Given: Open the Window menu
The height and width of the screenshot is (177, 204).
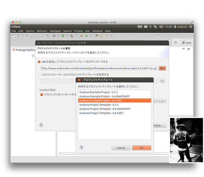Looking at the screenshot, I should coord(98,31).
